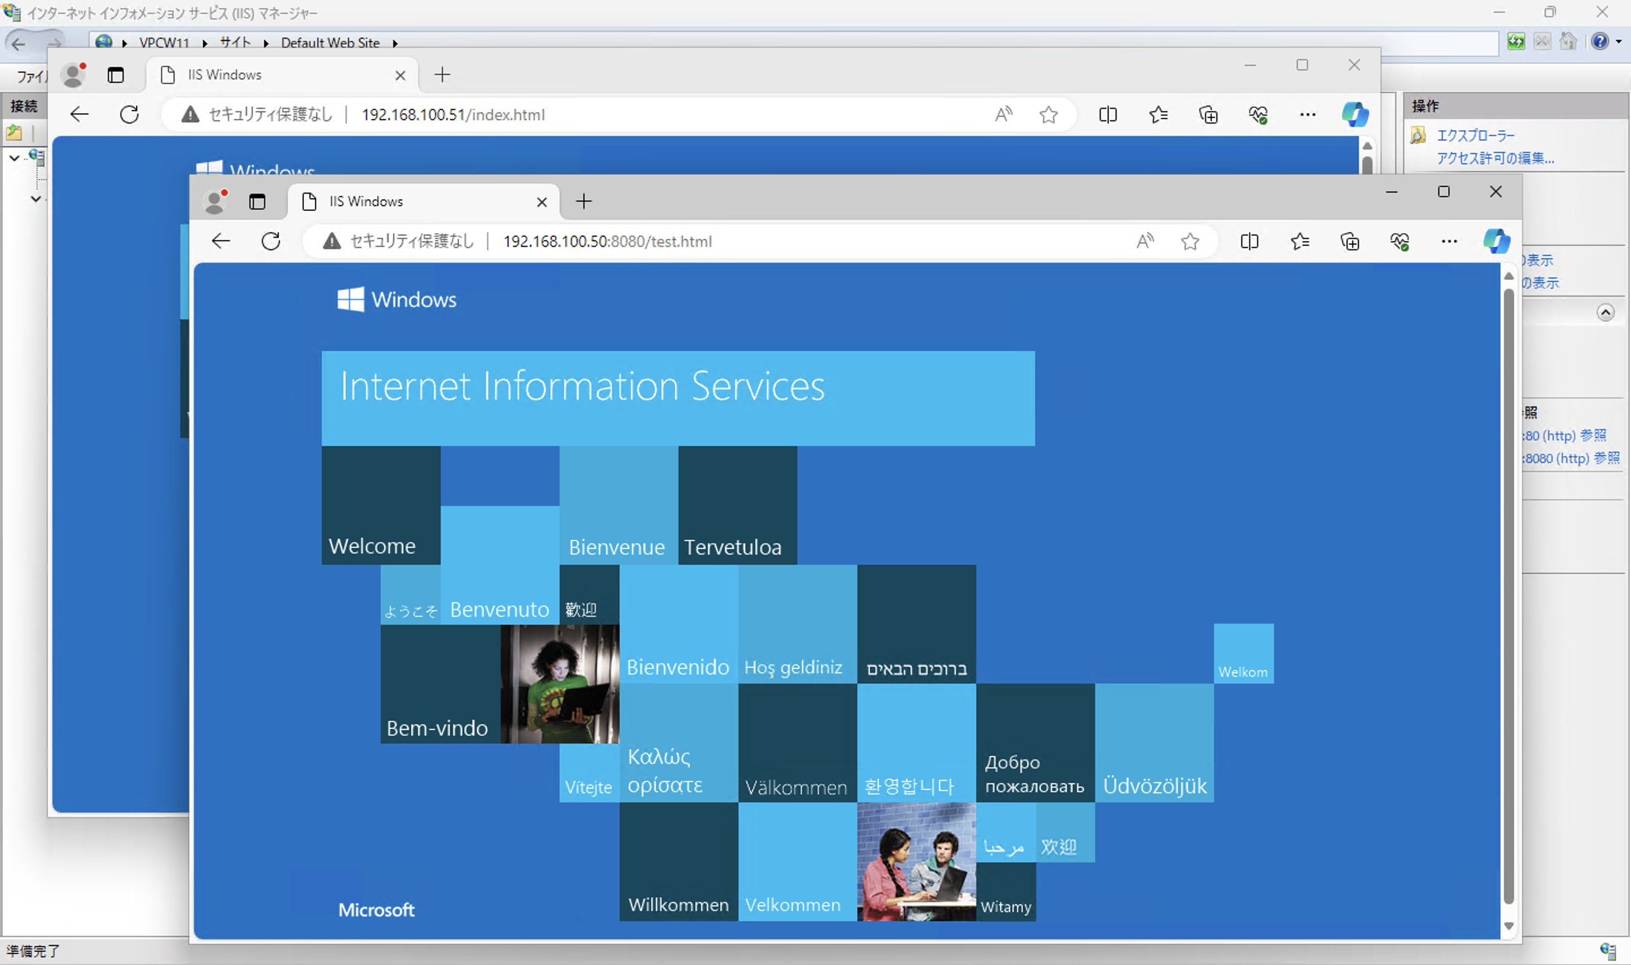Click photo of two people with laptop
The image size is (1631, 965).
coord(916,861)
